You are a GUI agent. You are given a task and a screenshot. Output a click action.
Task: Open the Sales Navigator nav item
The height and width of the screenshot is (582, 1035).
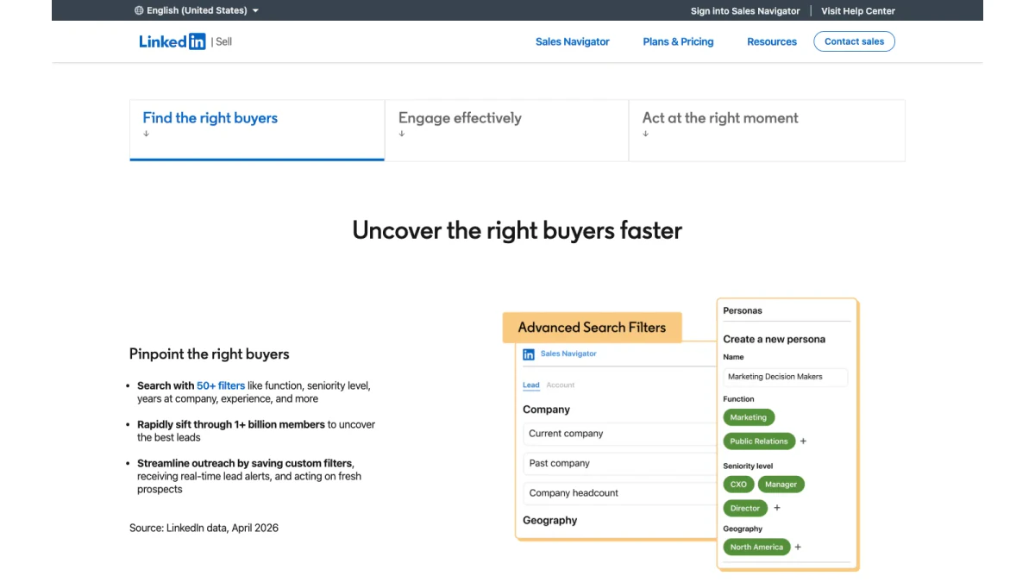click(x=573, y=41)
